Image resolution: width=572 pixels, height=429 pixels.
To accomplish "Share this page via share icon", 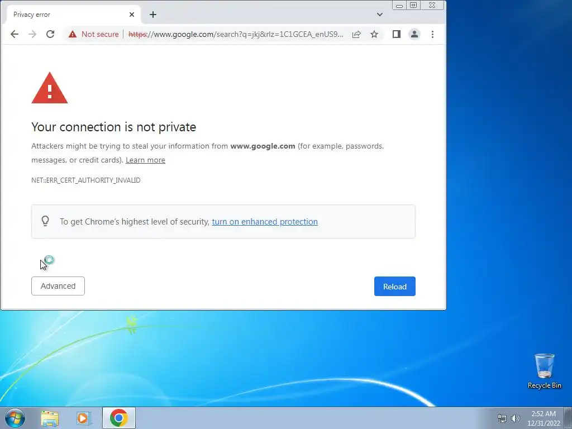I will pos(356,34).
